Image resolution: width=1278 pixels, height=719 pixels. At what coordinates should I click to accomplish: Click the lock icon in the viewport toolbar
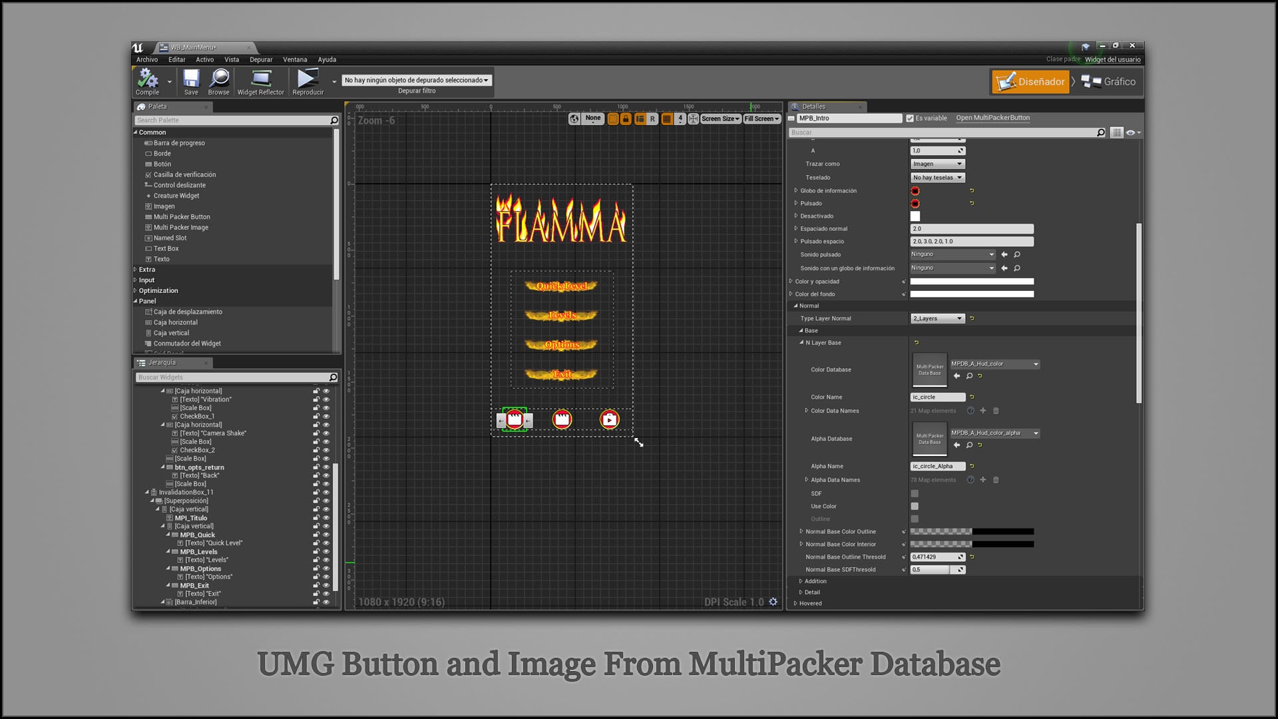click(626, 118)
